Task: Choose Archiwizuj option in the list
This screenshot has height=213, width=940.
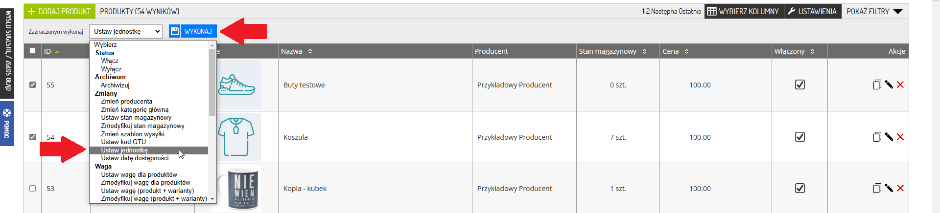Action: pyautogui.click(x=115, y=85)
